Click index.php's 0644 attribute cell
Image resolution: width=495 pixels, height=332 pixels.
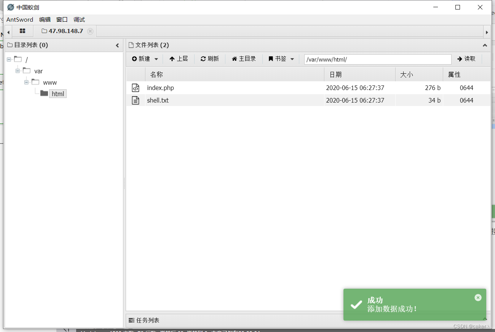pyautogui.click(x=467, y=88)
